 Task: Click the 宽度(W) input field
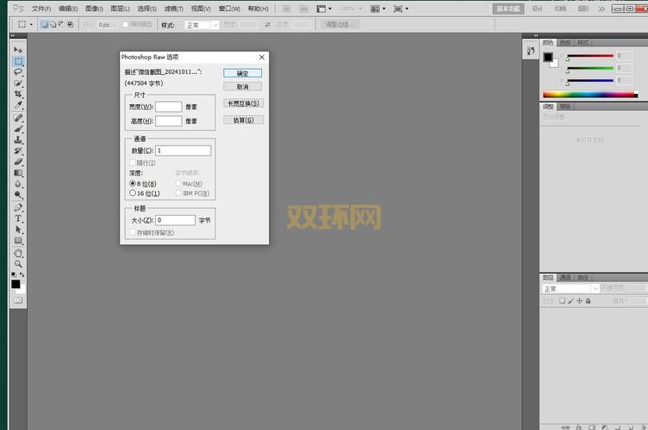(168, 107)
